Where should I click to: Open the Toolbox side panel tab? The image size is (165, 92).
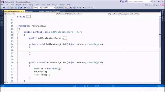coord(2,13)
